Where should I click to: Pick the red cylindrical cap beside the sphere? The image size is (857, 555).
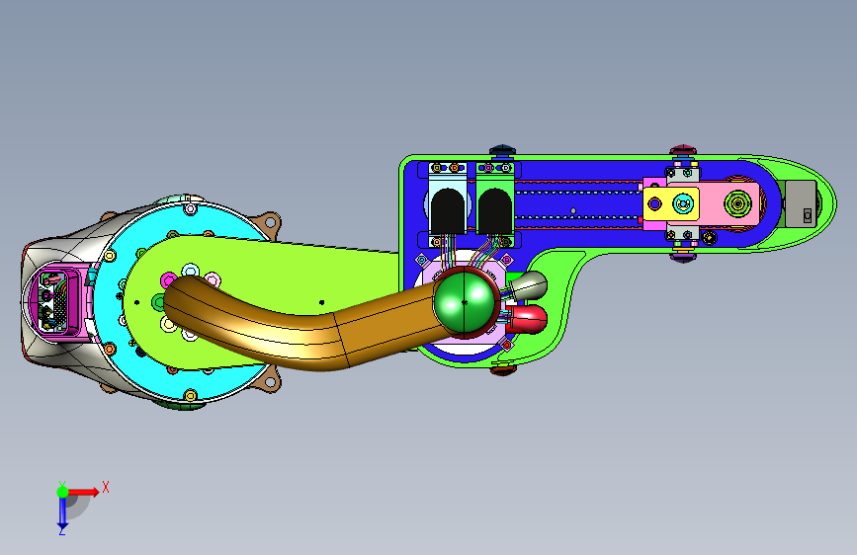click(528, 320)
